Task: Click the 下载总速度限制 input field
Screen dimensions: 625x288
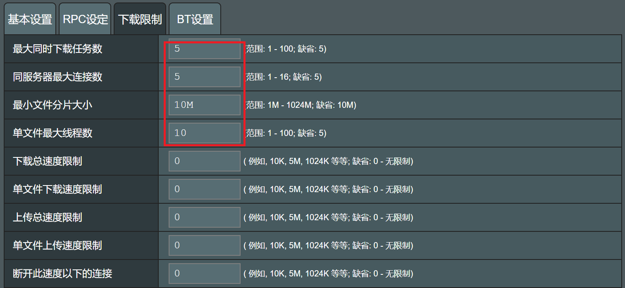Action: coord(204,161)
